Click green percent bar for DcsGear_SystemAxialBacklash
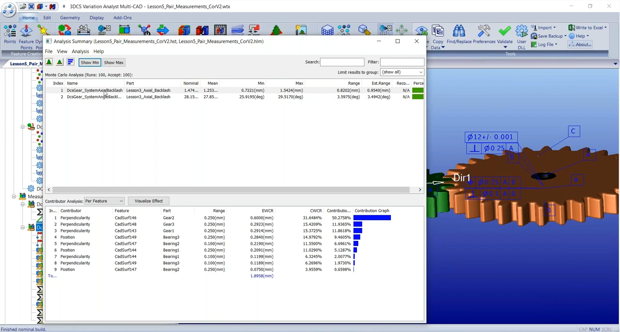620x332 pixels. pyautogui.click(x=418, y=91)
